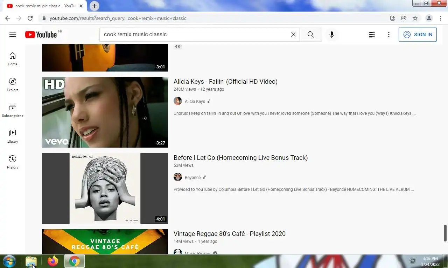Viewport: 448px width, 268px height.
Task: Open Alicia Keys - Fallin' video title
Action: coord(225,82)
